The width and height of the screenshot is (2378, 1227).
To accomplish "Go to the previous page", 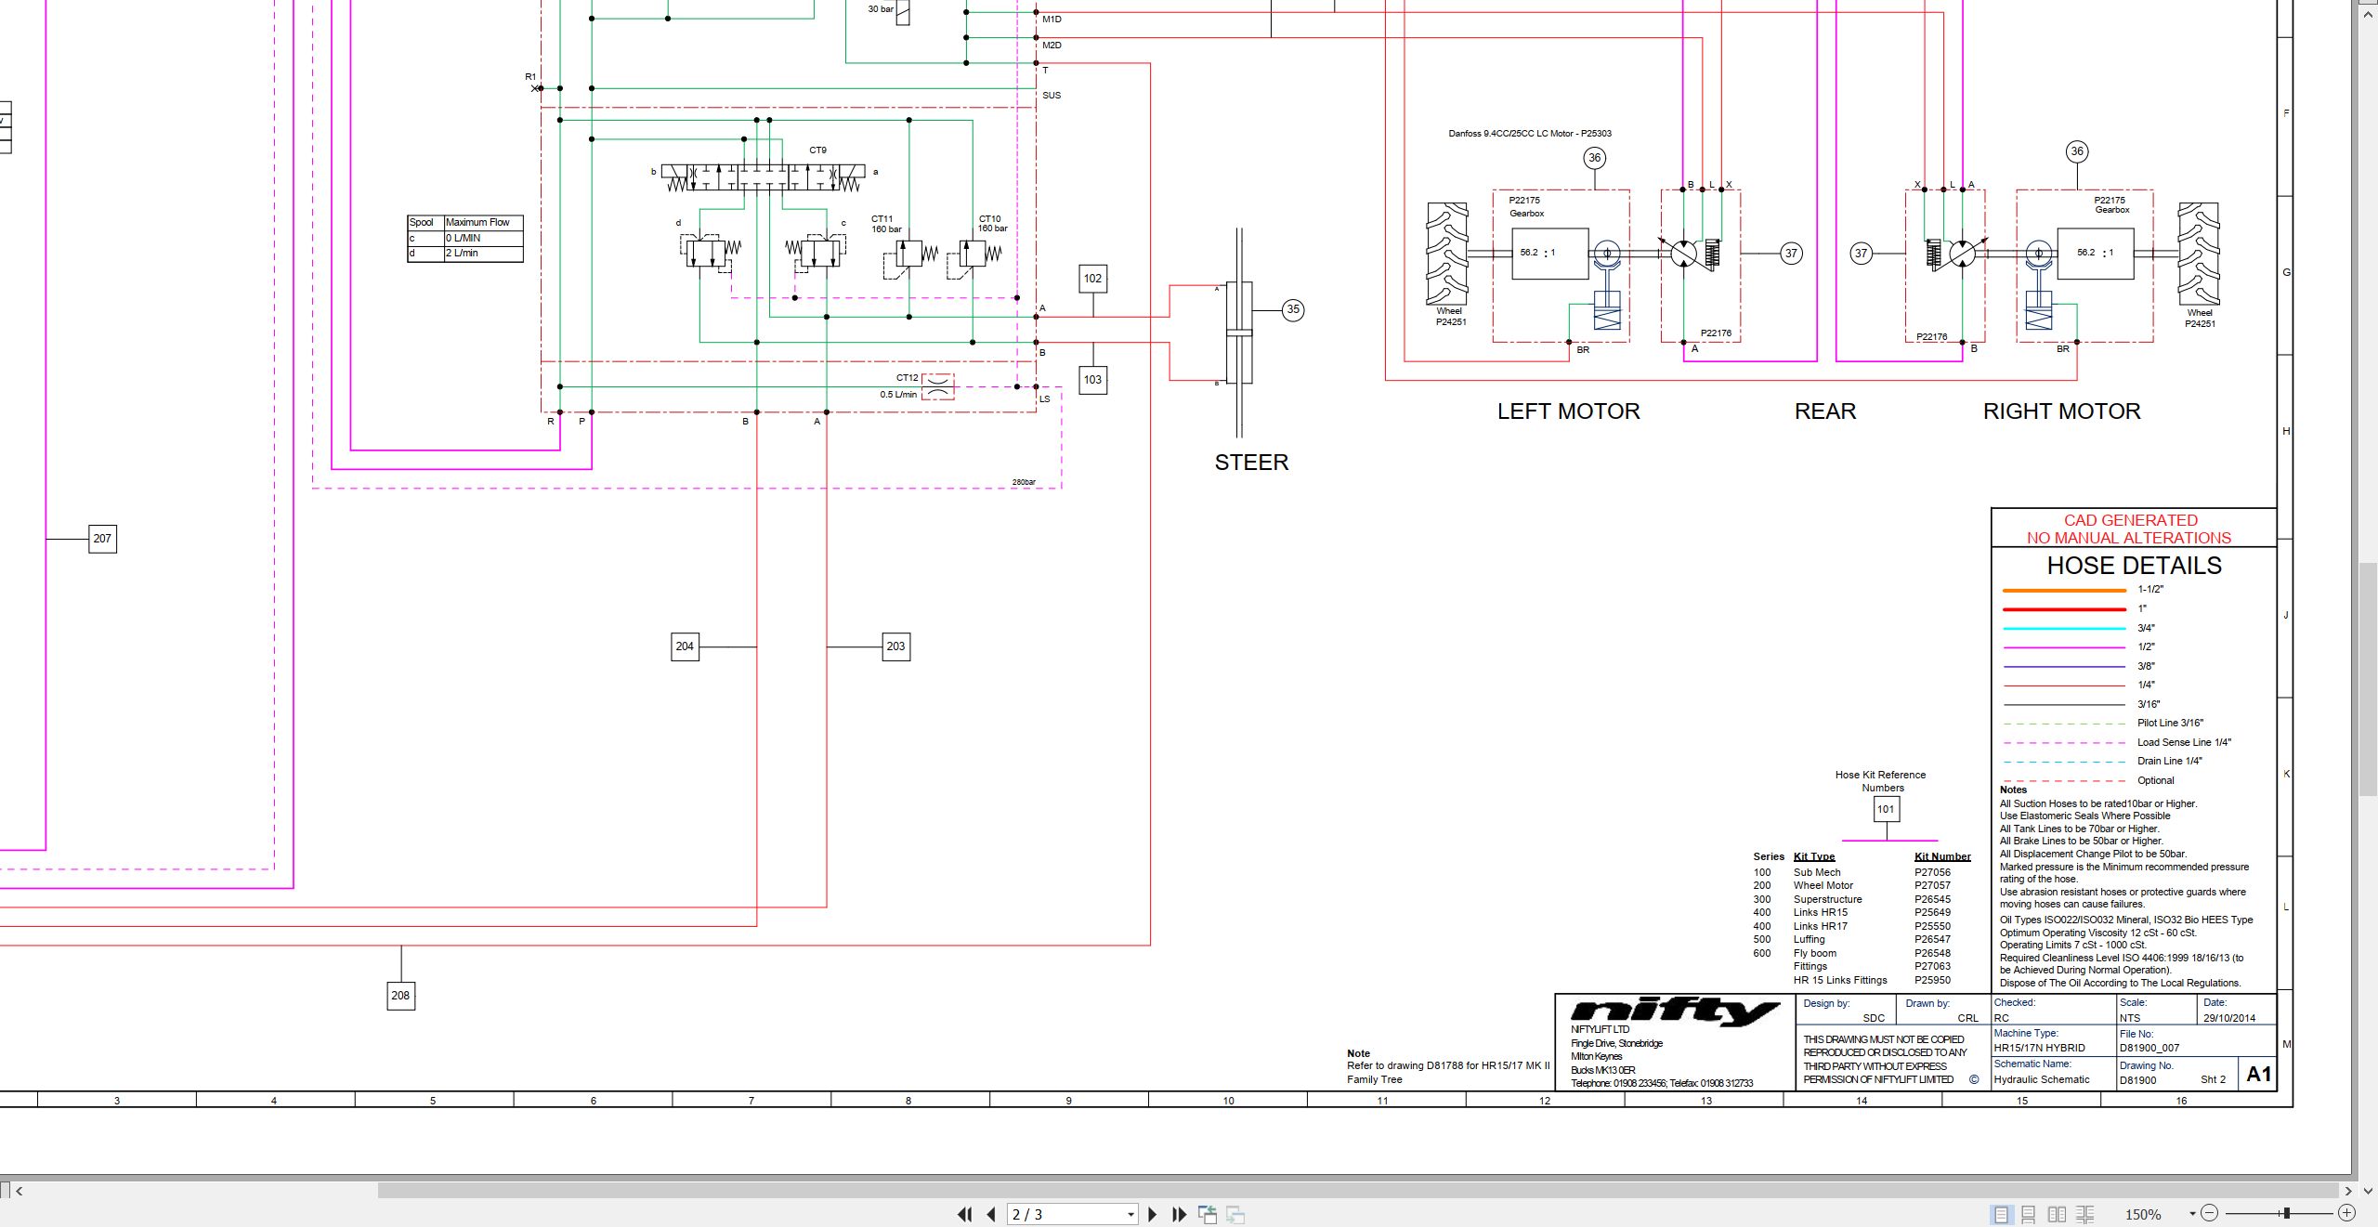I will point(991,1214).
